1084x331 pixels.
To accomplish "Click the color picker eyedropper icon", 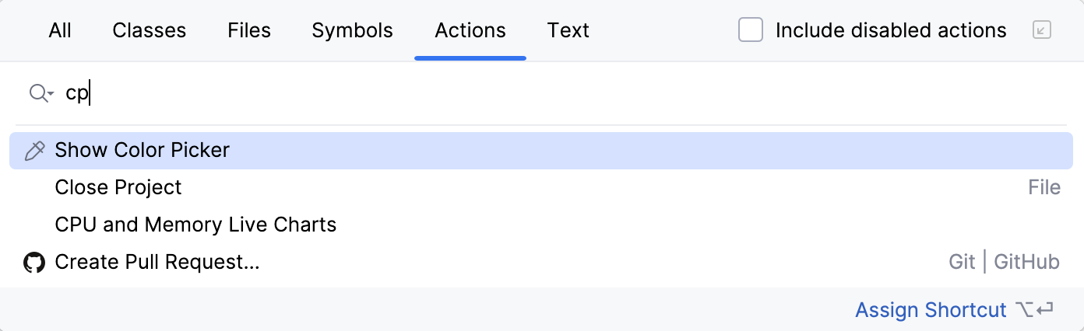I will coord(34,151).
